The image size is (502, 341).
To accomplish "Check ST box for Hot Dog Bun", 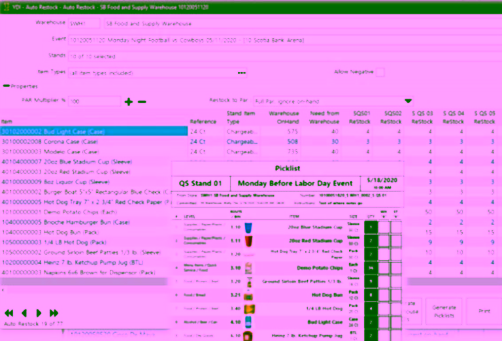I will (x=395, y=295).
